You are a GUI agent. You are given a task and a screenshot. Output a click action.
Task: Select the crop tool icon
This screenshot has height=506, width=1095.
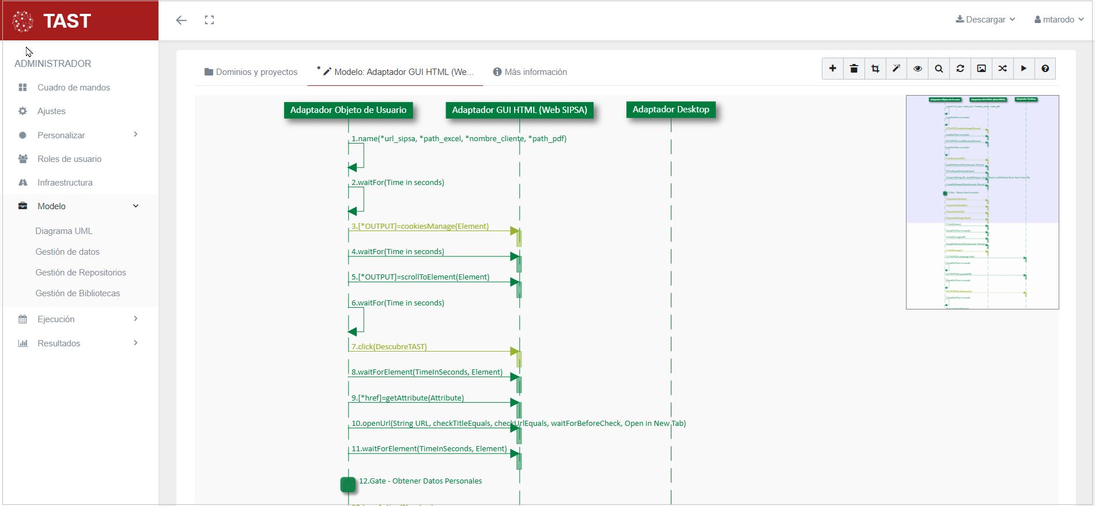875,69
